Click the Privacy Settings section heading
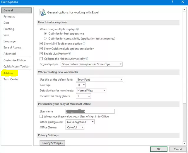 click(x=48, y=135)
